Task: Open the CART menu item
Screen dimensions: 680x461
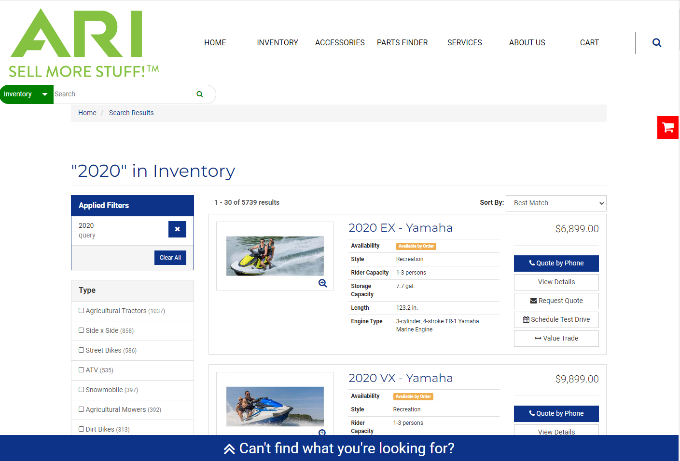Action: (589, 43)
